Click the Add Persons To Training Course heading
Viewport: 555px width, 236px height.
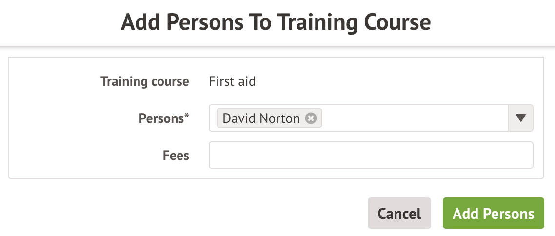pos(276,22)
